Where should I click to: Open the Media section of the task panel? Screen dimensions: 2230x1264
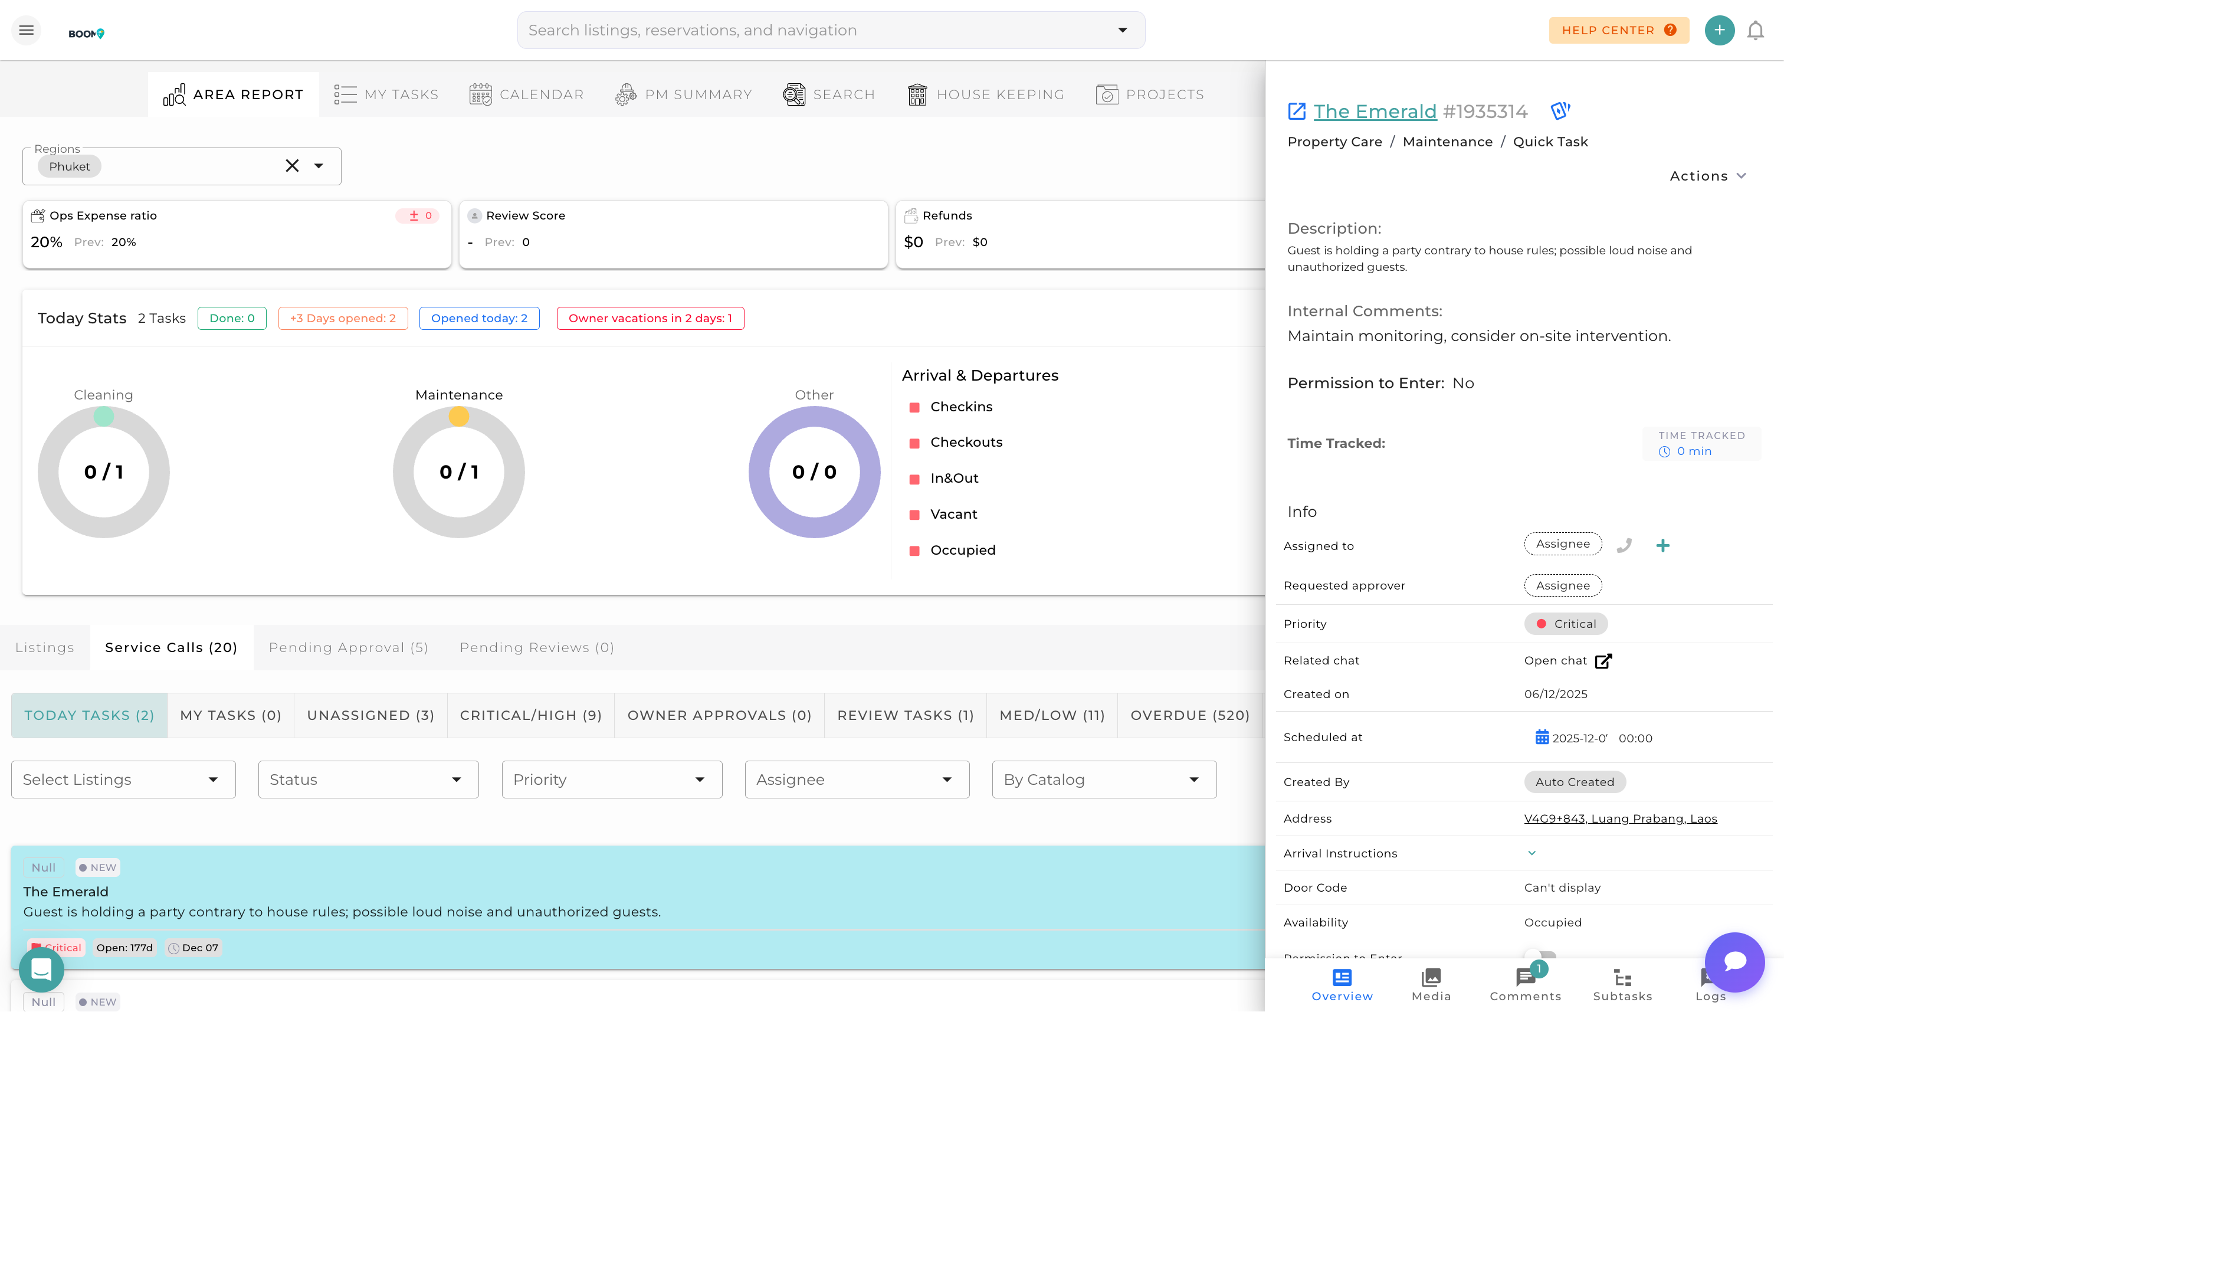pos(1431,985)
